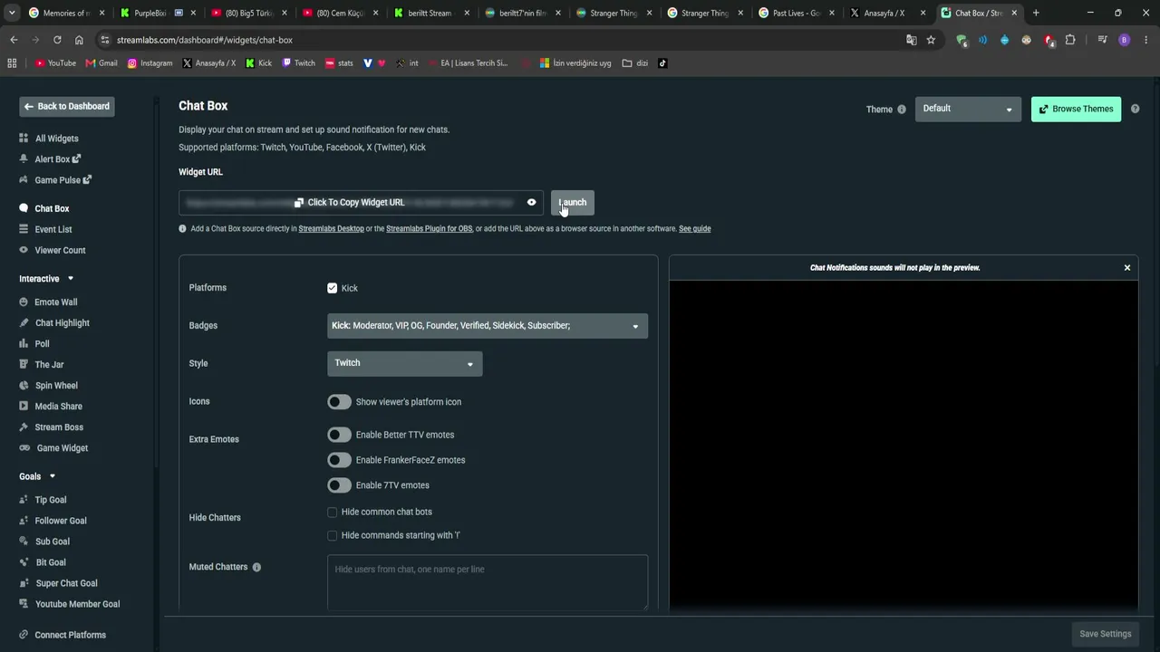
Task: Check Hide commands starting with '!'
Action: [333, 535]
